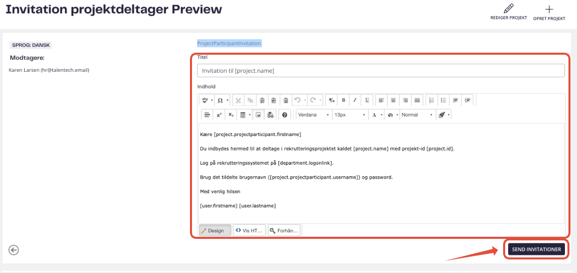577x273 pixels.
Task: Pick text foreground color with A icon
Action: (374, 115)
